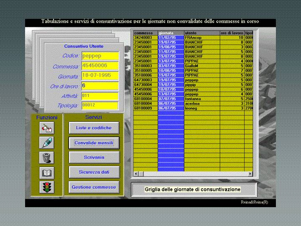Select commessa cell 68100009
Screen dimensions: 301x226
coord(145,108)
